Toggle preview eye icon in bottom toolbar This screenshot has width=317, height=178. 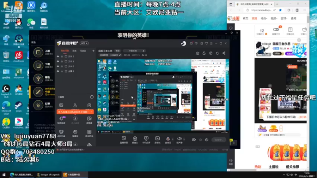pos(201,140)
